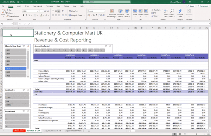Open Sort & Filter
211x136 pixels.
(166, 13)
